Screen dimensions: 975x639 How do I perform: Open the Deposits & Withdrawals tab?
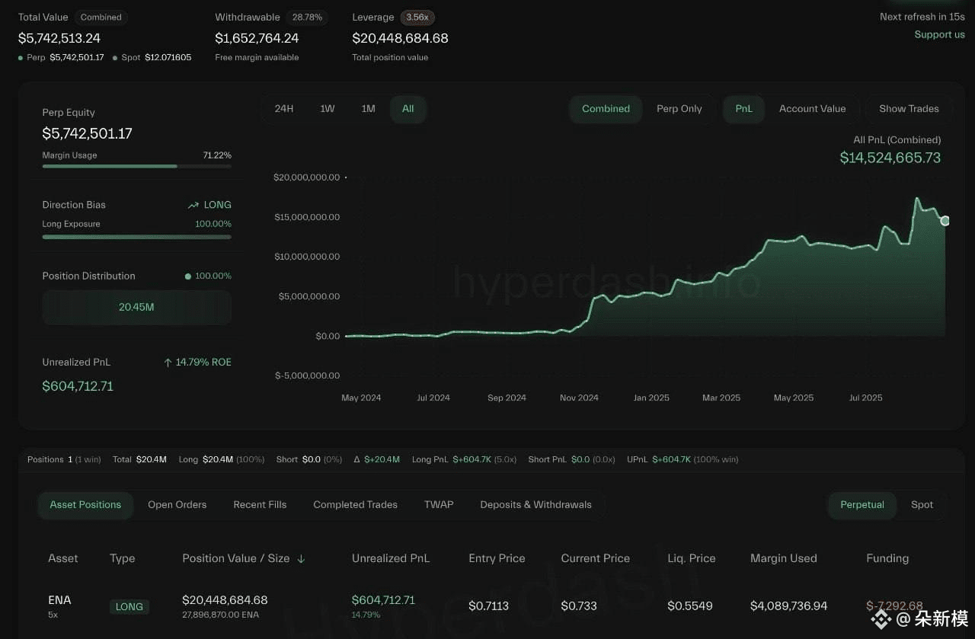(x=536, y=505)
